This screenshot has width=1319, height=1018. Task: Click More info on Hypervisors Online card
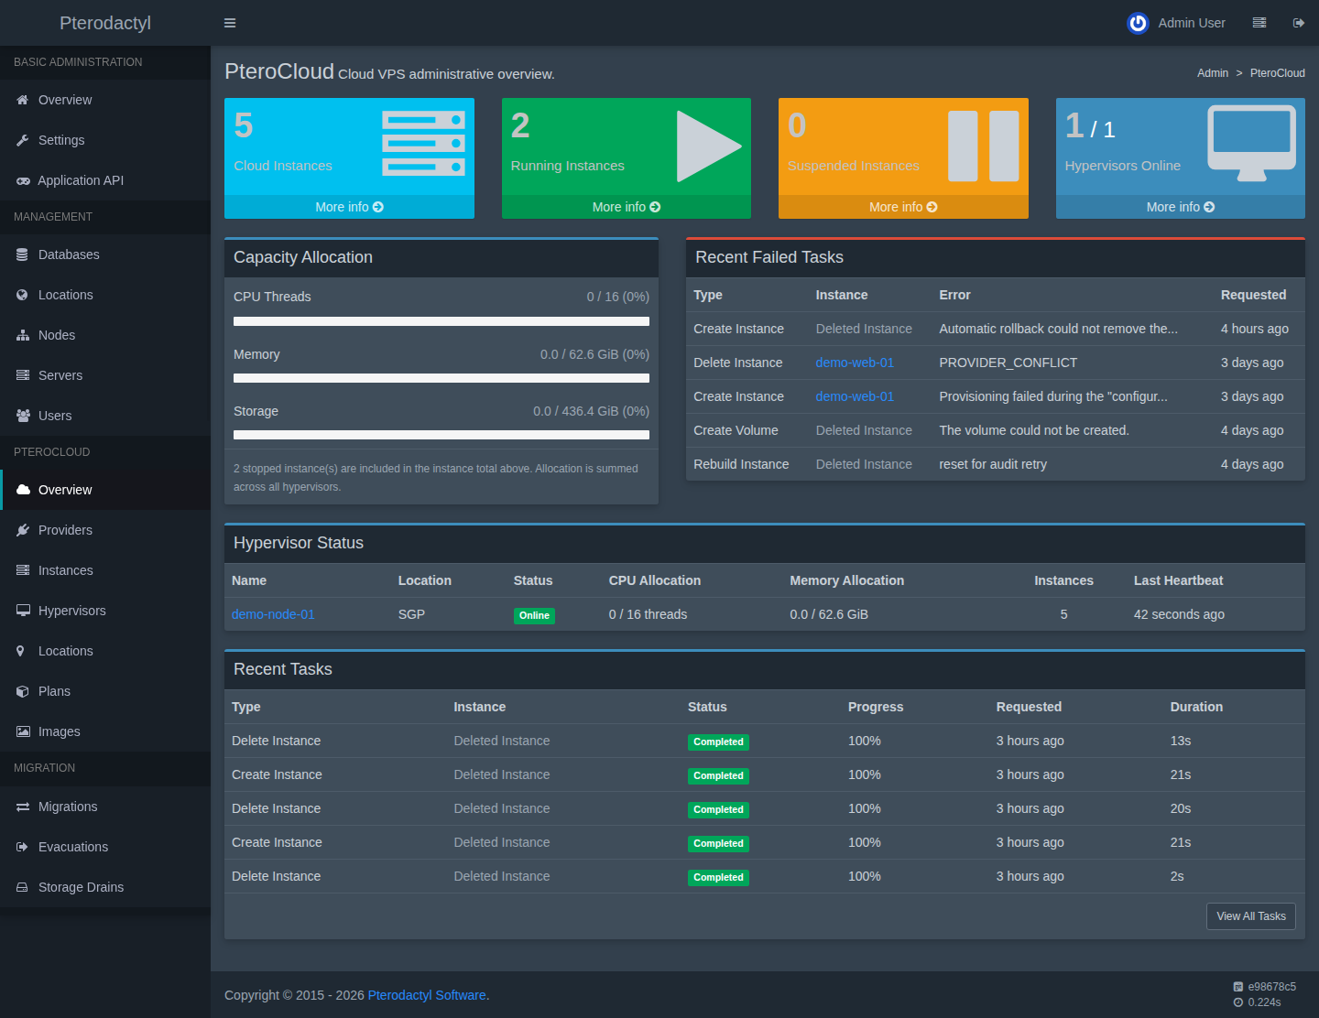1181,207
